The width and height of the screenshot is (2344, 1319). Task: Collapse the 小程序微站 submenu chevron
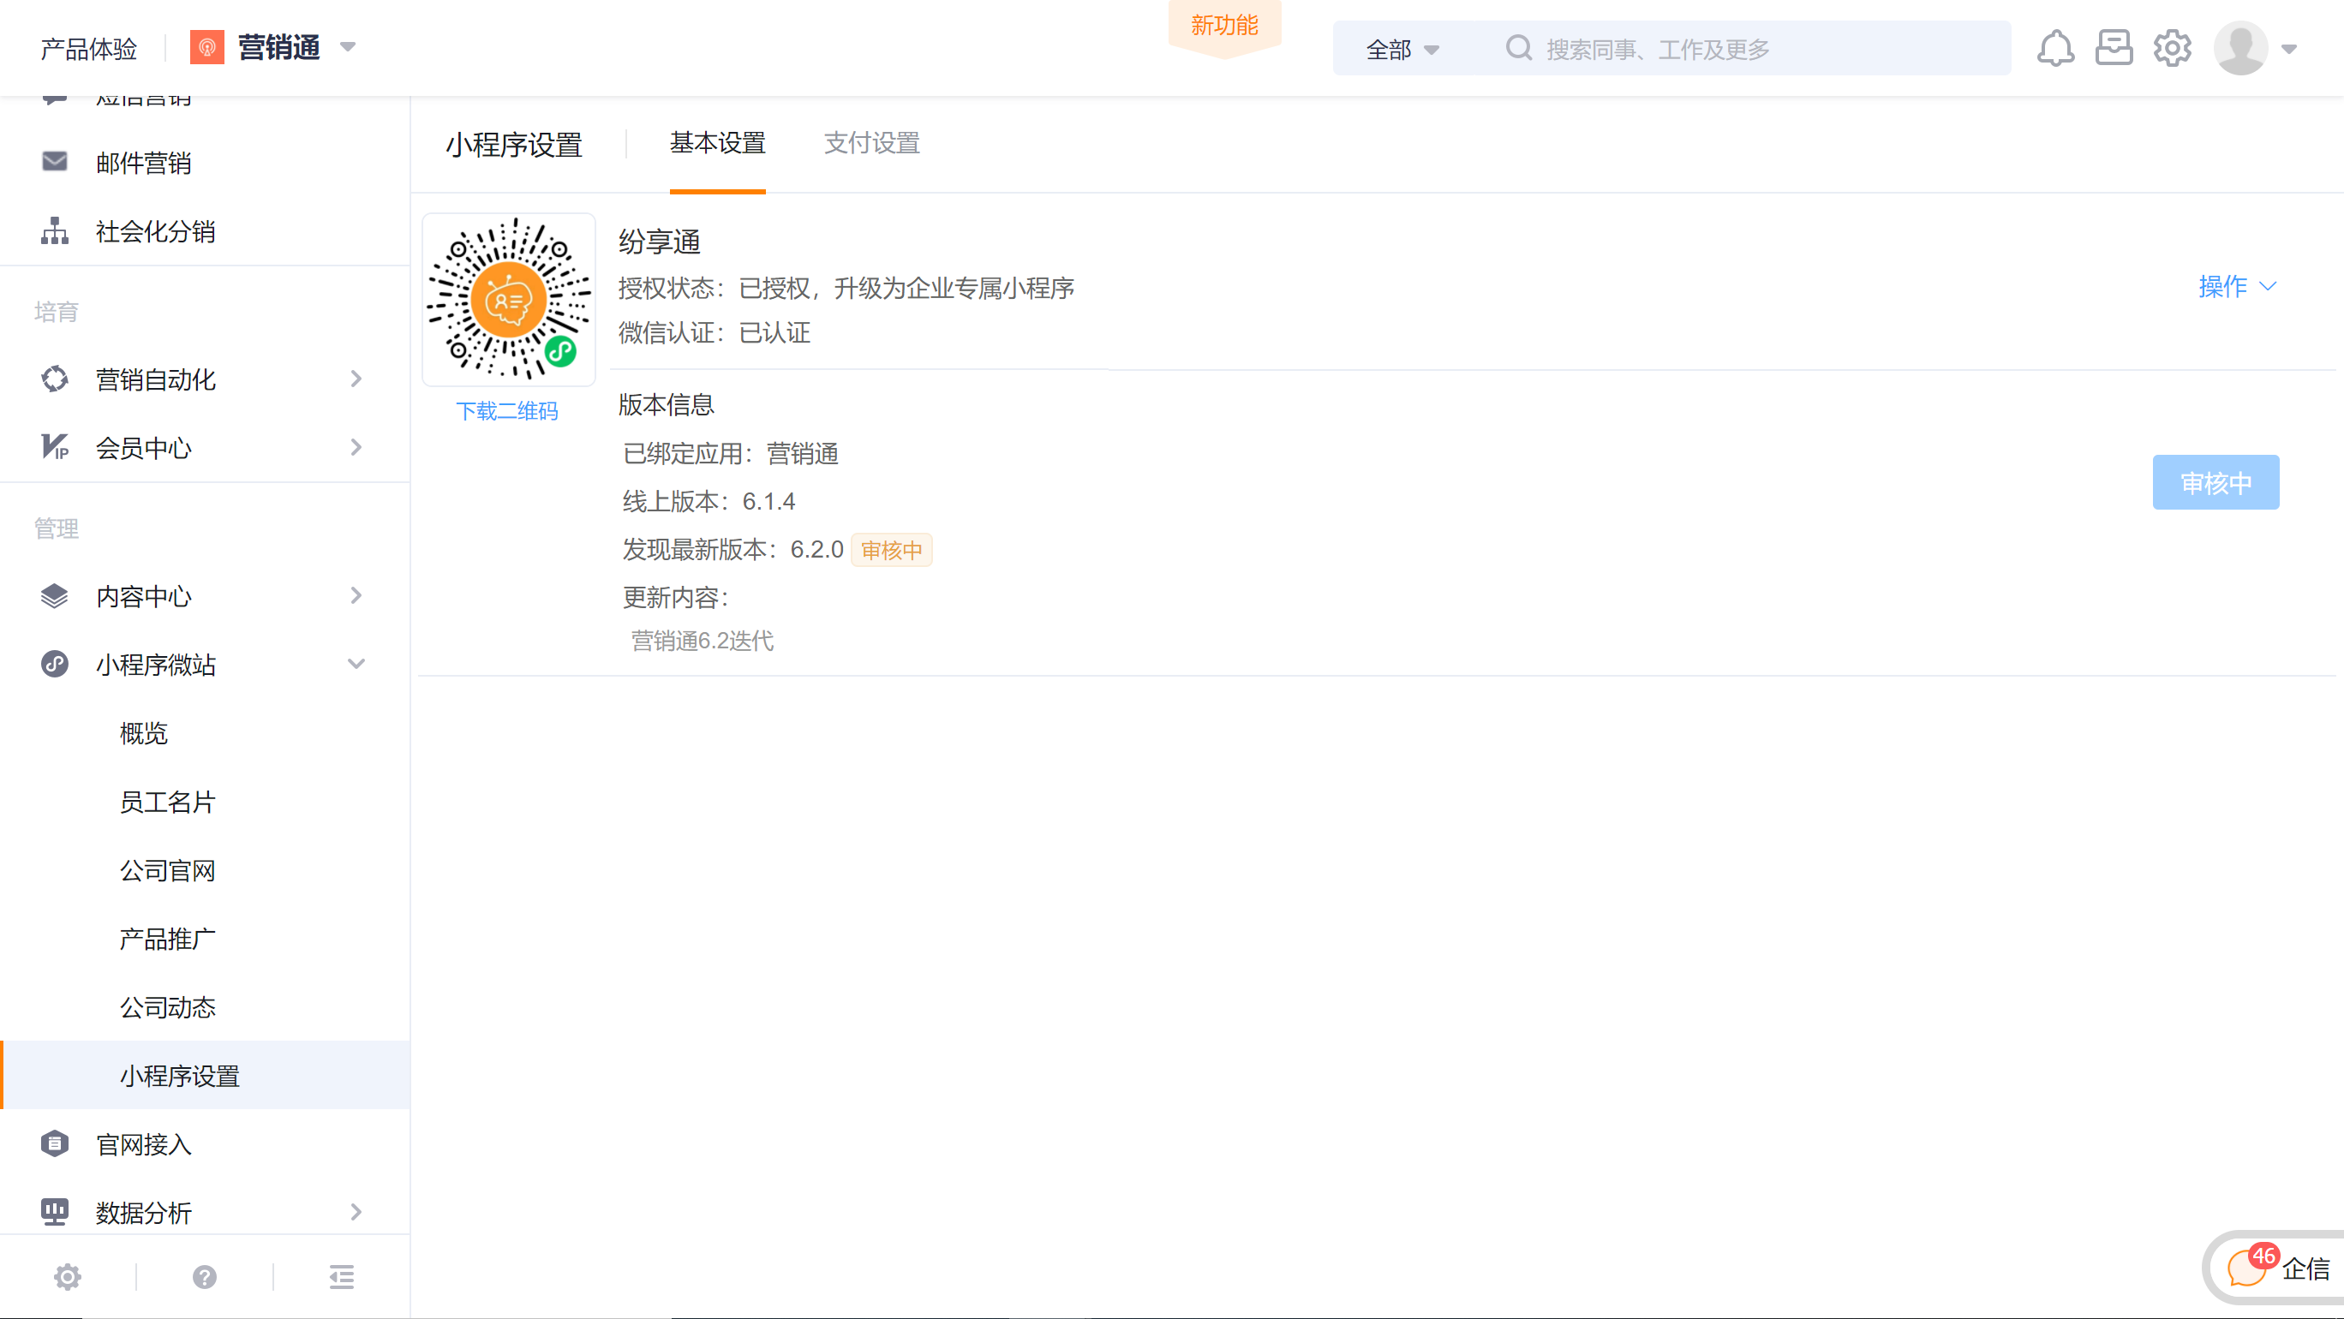[x=356, y=664]
